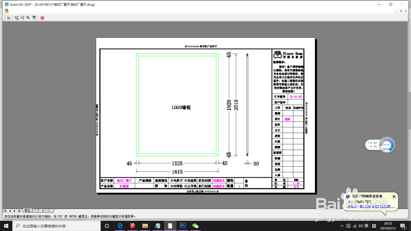Open Photoshop from the taskbar

pyautogui.click(x=183, y=226)
